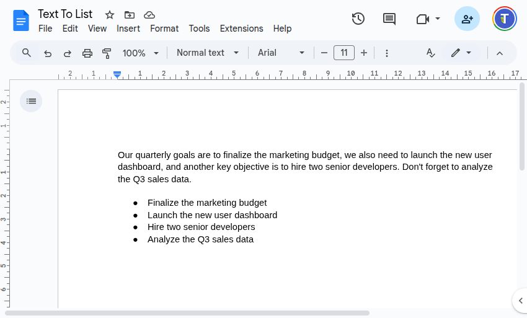
Task: Show the document outline panel
Action: [x=31, y=101]
